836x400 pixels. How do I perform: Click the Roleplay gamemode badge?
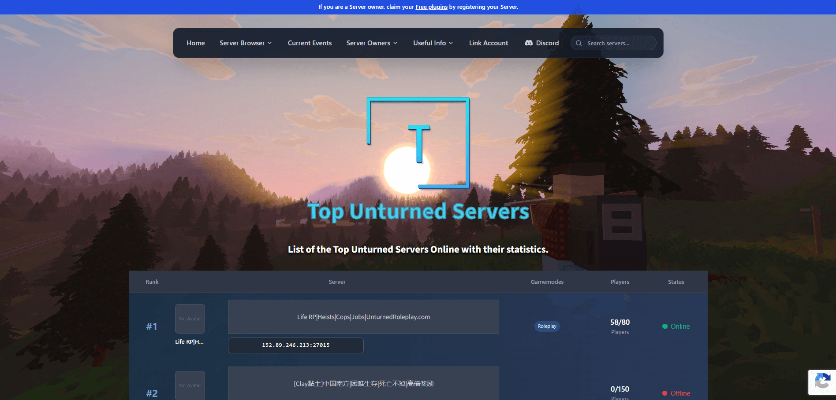[547, 326]
